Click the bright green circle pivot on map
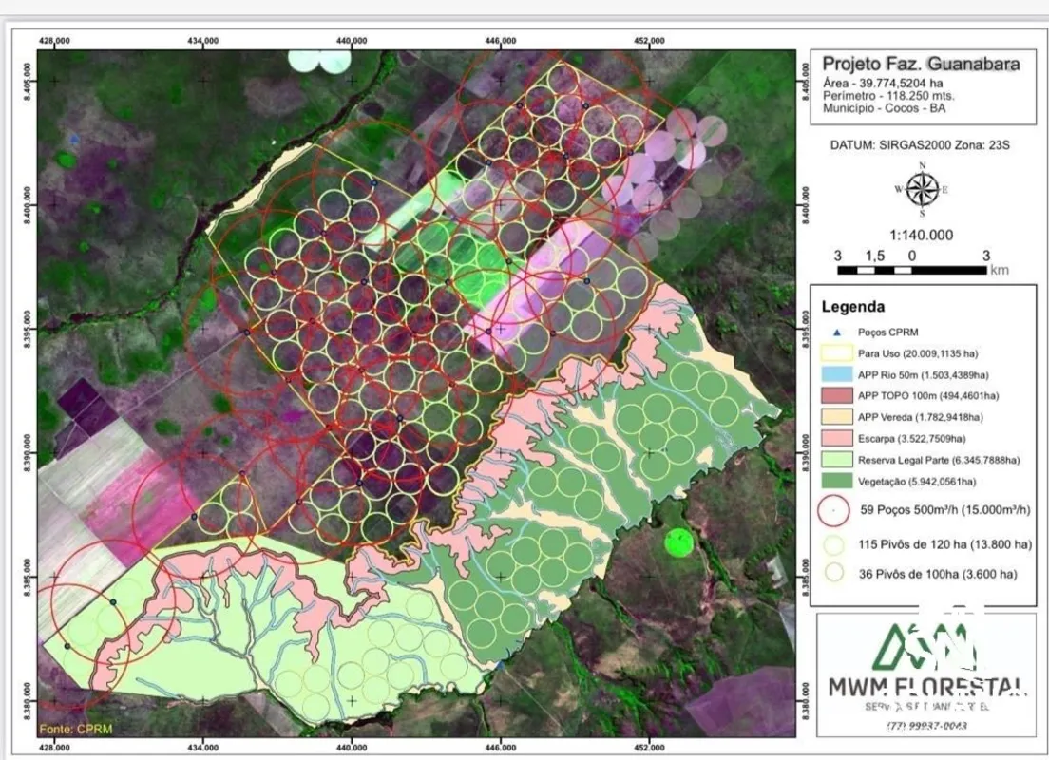The image size is (1049, 760). click(677, 542)
